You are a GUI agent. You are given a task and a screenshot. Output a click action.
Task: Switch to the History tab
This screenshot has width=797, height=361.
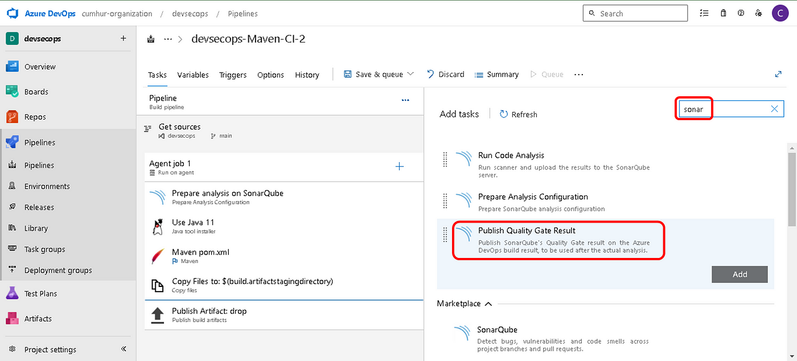coord(307,75)
